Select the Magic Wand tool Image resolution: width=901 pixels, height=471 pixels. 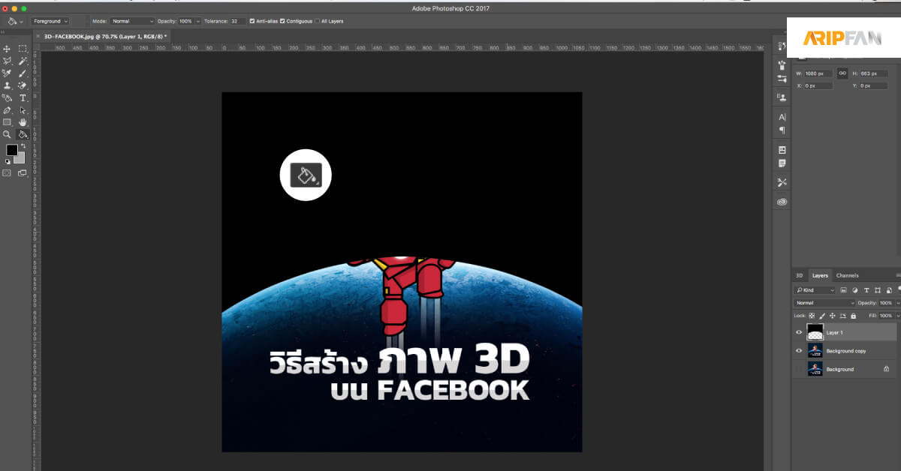pos(23,61)
